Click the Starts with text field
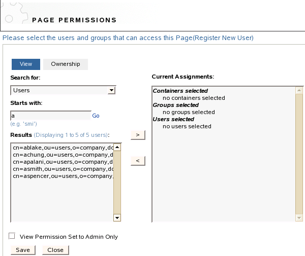Viewport: 305px width, 256px height. coord(51,116)
